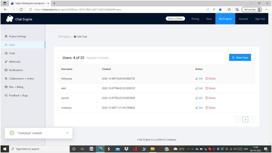Open the Account page

point(243,19)
